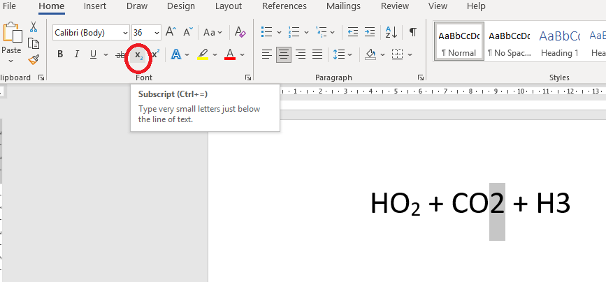Open shading color dropdown arrow

382,54
